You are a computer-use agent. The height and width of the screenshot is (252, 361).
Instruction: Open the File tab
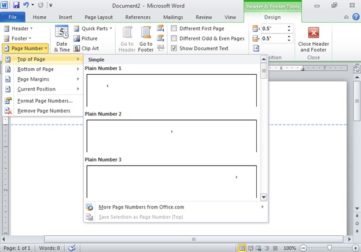12,17
